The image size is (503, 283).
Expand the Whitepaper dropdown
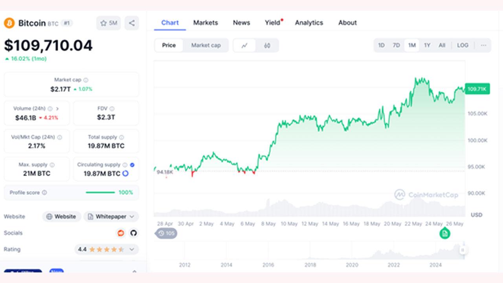coord(132,217)
